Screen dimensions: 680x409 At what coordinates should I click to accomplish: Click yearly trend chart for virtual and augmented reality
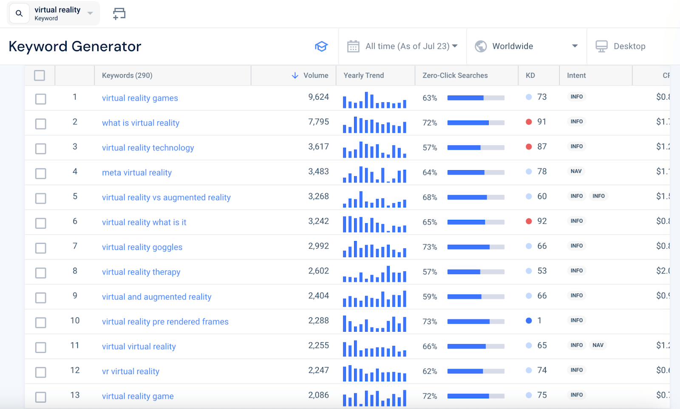point(374,298)
